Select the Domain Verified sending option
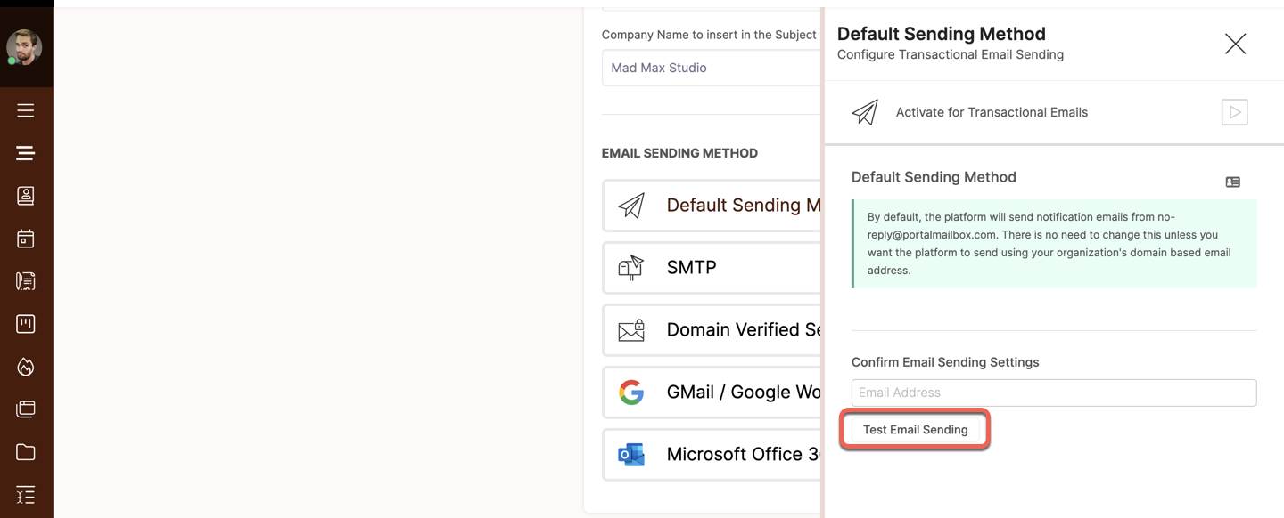The height and width of the screenshot is (518, 1284). (712, 330)
